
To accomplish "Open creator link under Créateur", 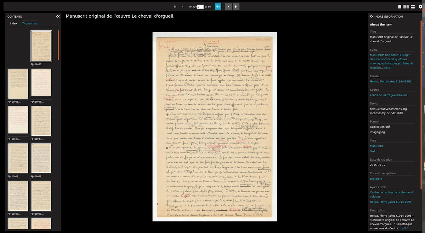I will click(x=391, y=82).
